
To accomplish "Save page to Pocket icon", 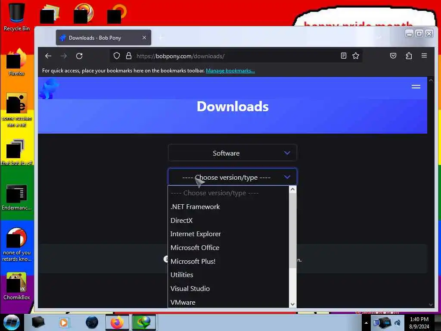I will coord(393,56).
